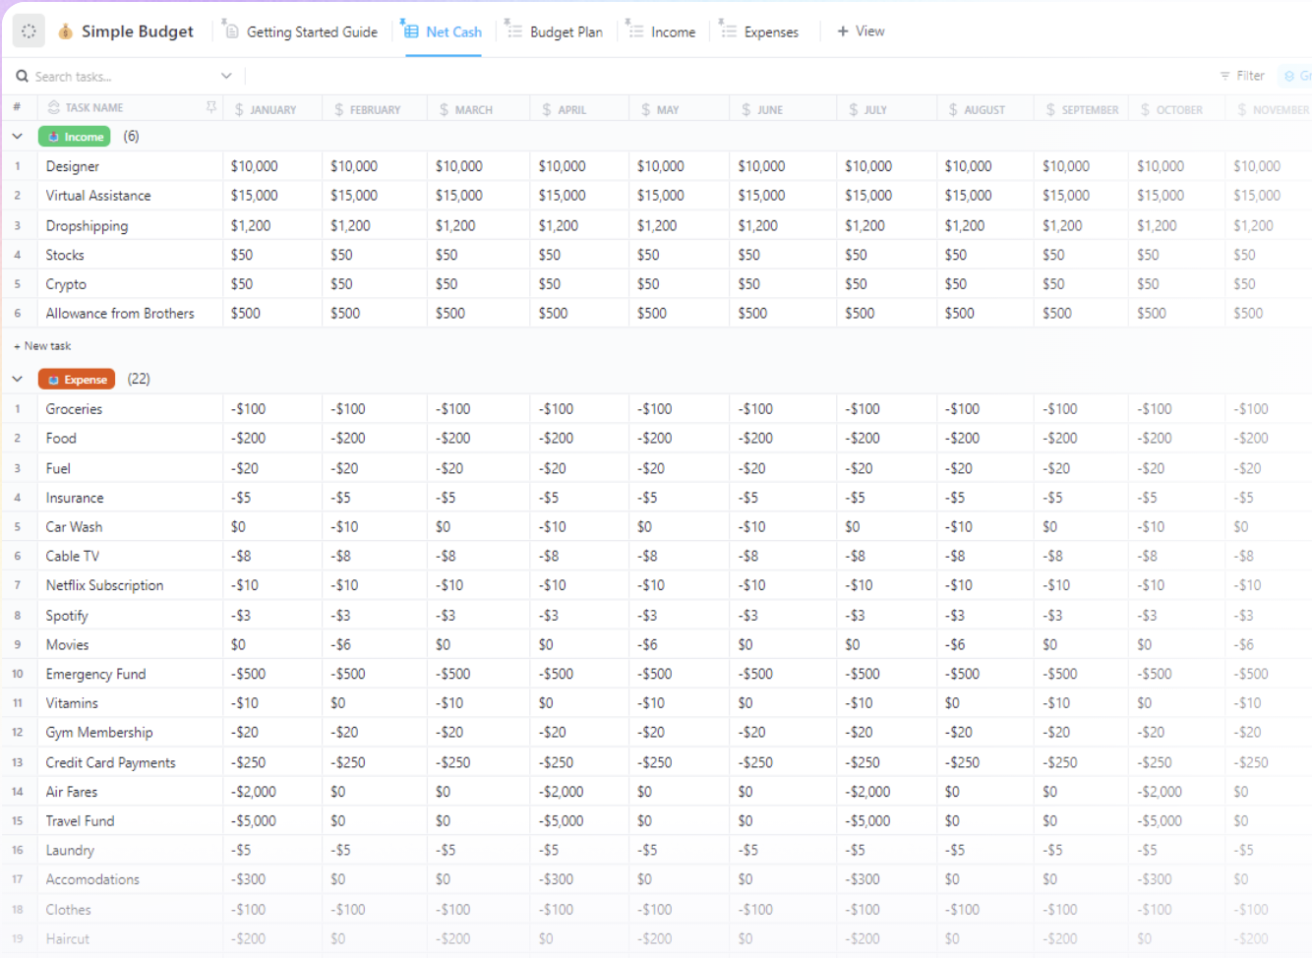Select the Spotify task
Screen dimensions: 1312x958
tap(67, 616)
